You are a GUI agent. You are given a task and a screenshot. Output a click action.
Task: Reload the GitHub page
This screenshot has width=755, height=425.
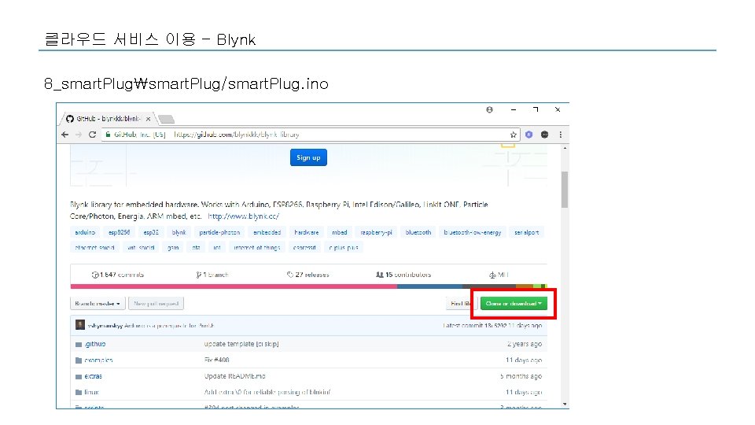tap(93, 135)
